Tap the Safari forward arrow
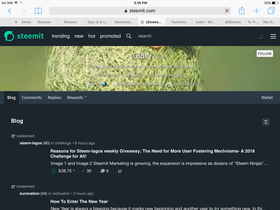The image size is (280, 210). coord(24,11)
